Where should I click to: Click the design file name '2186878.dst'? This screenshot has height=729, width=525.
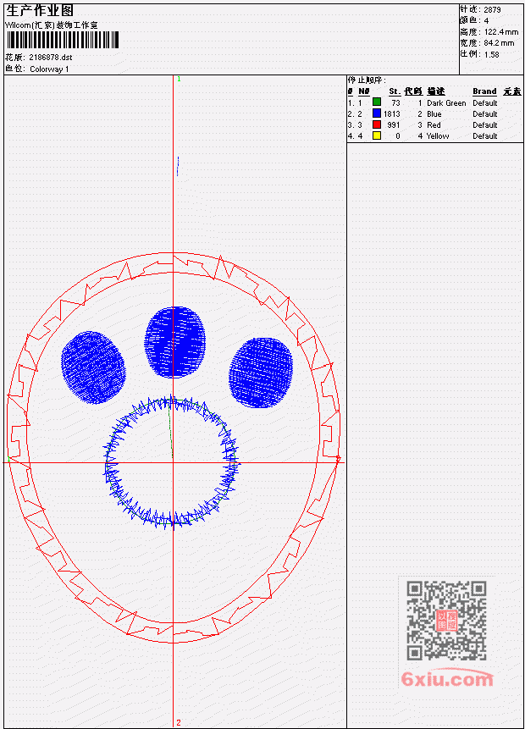tap(51, 58)
